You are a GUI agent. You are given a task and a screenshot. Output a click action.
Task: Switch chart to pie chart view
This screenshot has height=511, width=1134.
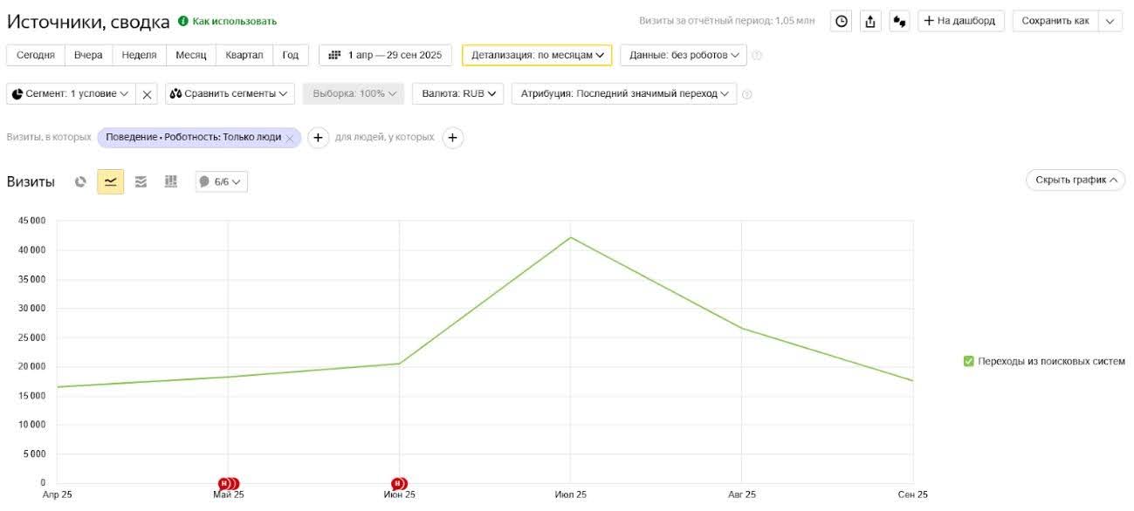pos(81,181)
